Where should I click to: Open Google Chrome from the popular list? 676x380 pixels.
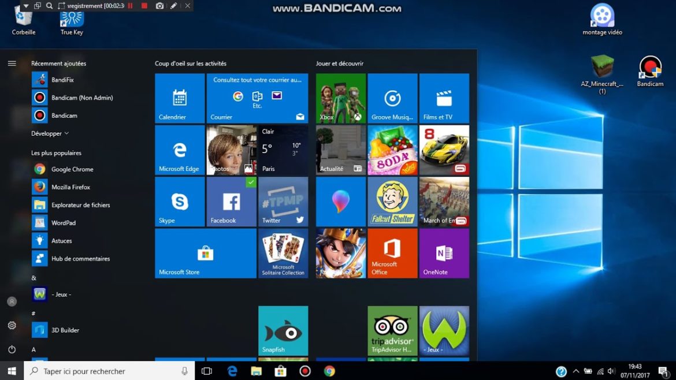tap(72, 169)
